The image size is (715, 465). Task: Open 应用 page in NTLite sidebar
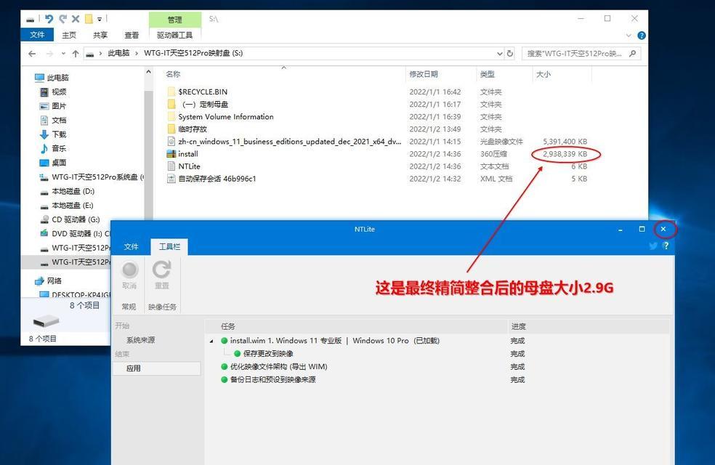pyautogui.click(x=156, y=368)
